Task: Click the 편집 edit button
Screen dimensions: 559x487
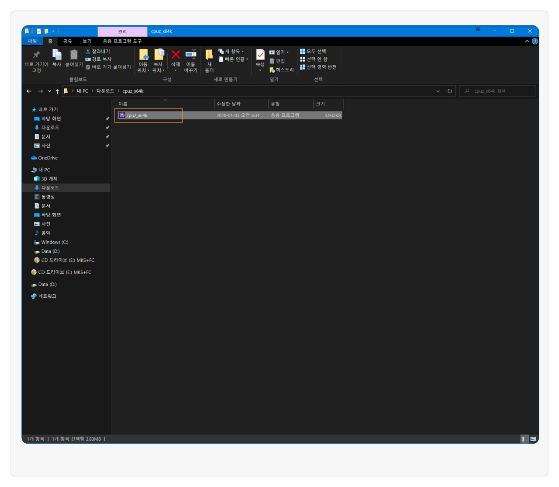Action: click(277, 61)
